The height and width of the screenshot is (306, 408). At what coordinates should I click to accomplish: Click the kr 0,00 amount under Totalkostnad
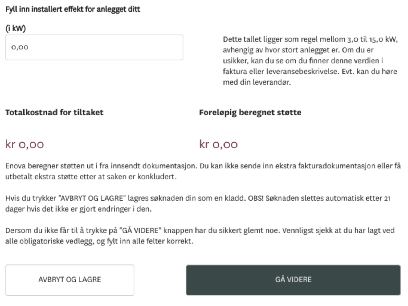(x=25, y=144)
